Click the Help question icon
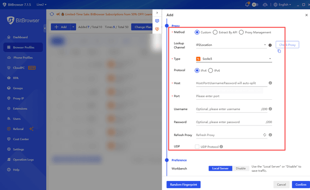This screenshot has width=310, height=190. [x=9, y=169]
